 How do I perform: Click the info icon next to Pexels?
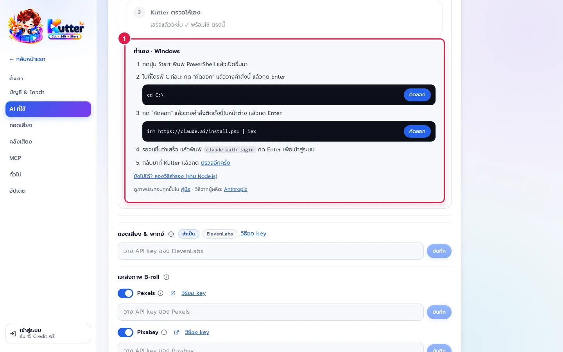pos(160,293)
